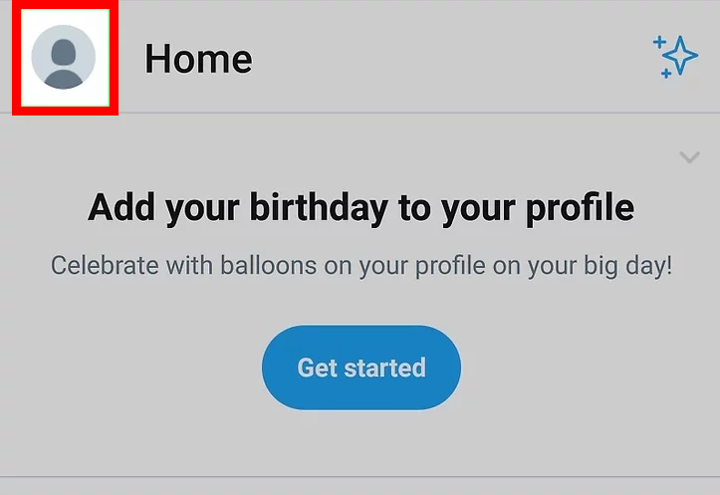Tap the blue pill-shaped Get started
Image resolution: width=720 pixels, height=495 pixels.
click(x=361, y=368)
